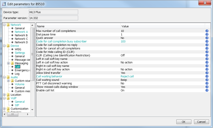Open help for Left in call soft key name
Image resolution: width=213 pixels, height=128 pixels.
(207, 59)
